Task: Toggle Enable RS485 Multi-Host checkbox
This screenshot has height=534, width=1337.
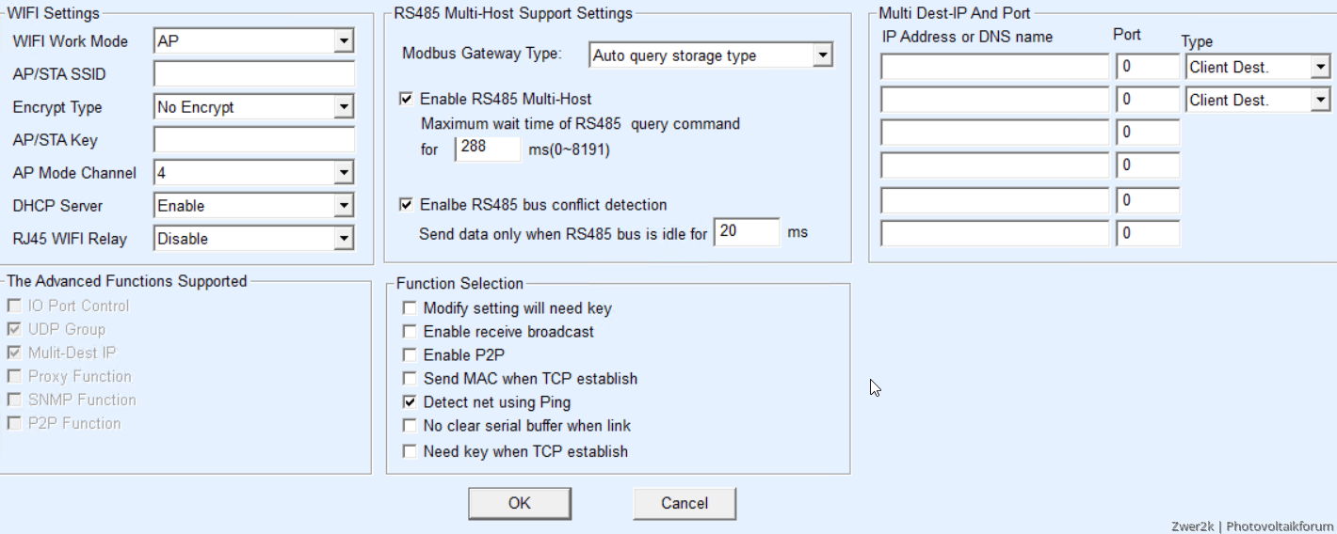Action: (408, 99)
